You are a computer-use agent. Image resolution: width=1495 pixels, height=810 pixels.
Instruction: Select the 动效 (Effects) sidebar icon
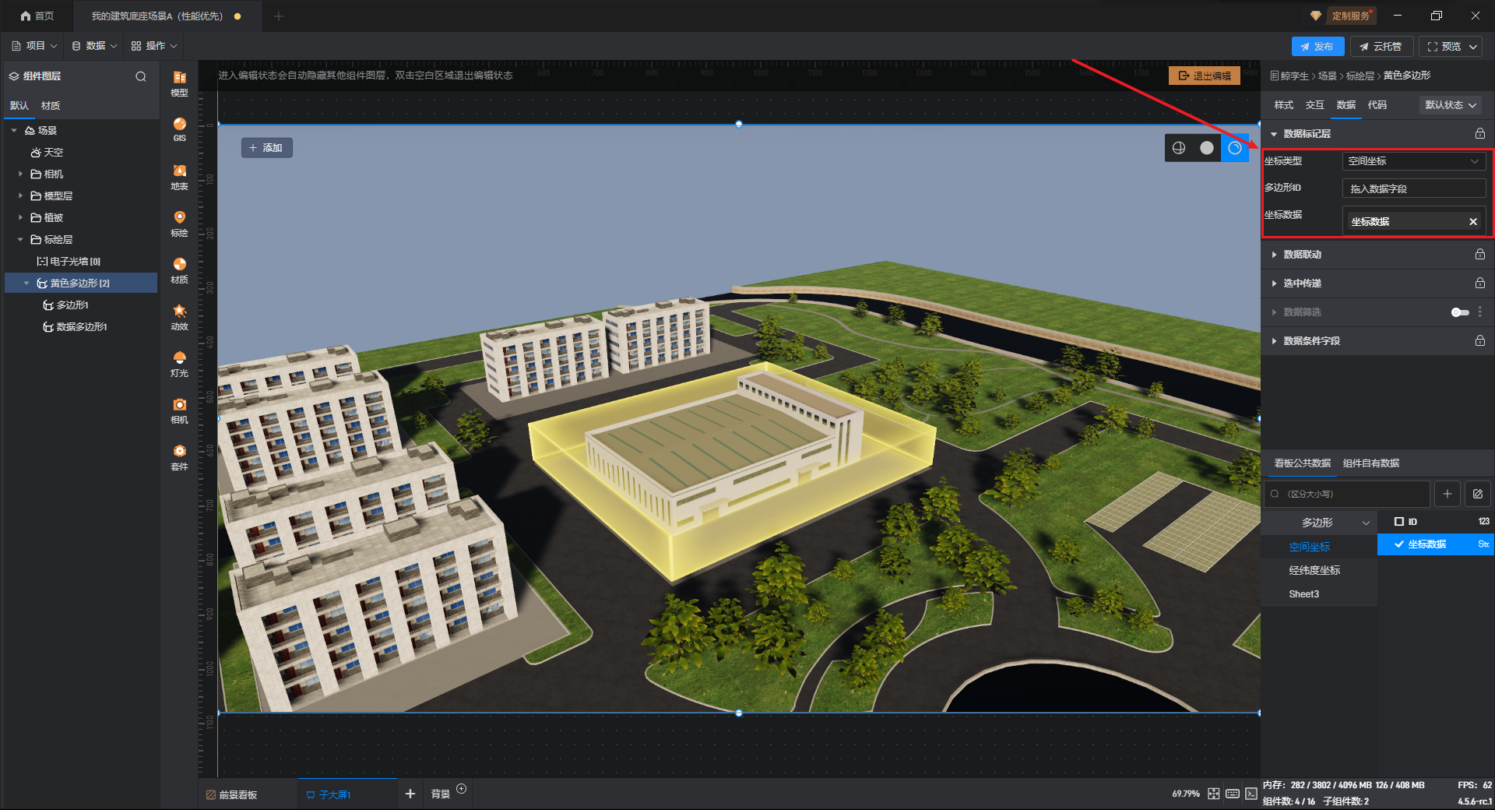pos(179,316)
